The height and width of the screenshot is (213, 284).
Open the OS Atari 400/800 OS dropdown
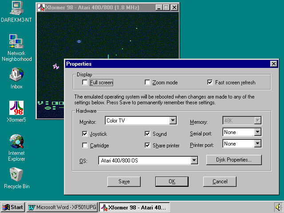tap(194, 161)
